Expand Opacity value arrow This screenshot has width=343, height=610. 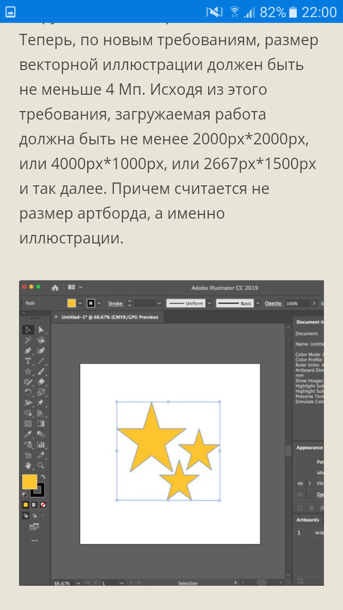point(314,303)
